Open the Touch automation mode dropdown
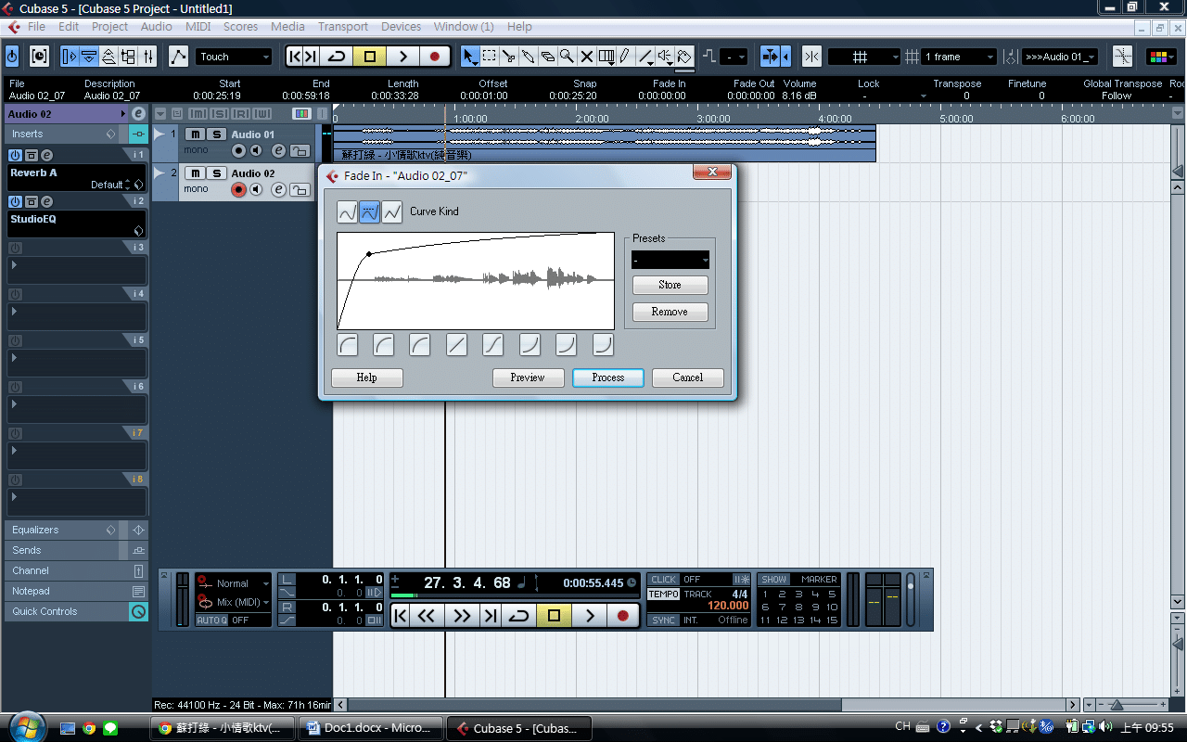Image resolution: width=1187 pixels, height=742 pixels. [234, 57]
